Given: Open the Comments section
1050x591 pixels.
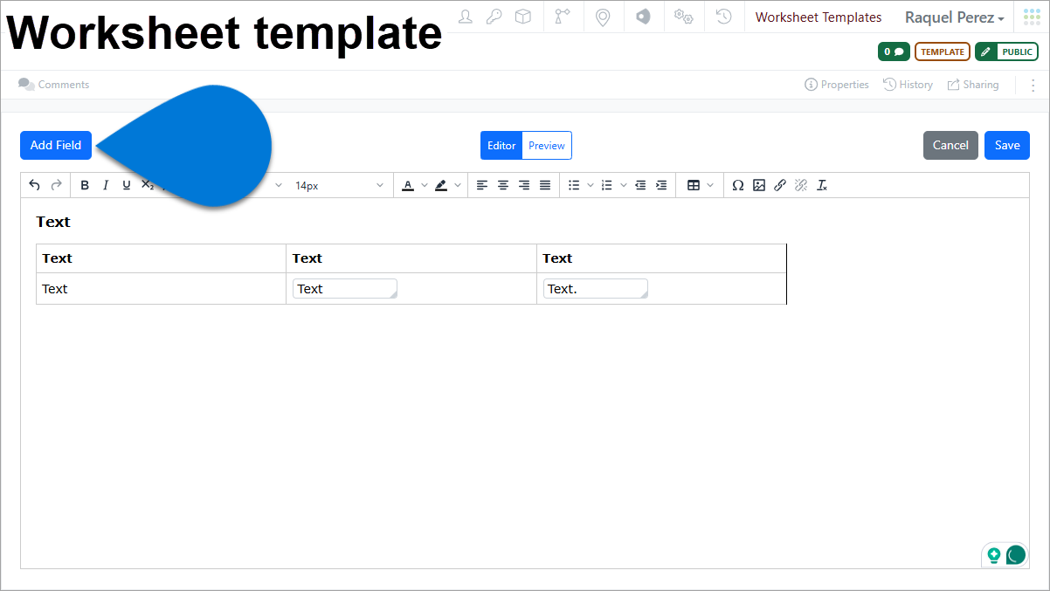Looking at the screenshot, I should click(x=54, y=85).
